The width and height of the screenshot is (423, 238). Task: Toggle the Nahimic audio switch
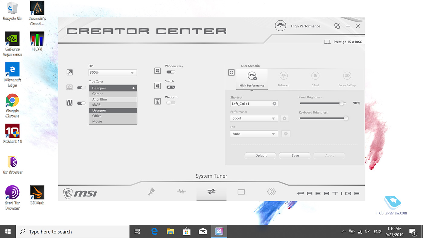tap(81, 103)
